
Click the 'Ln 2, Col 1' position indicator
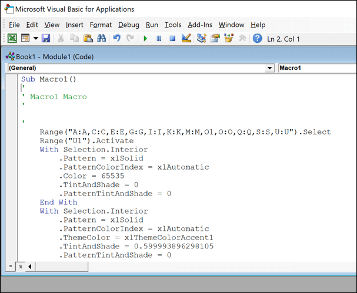coord(283,39)
